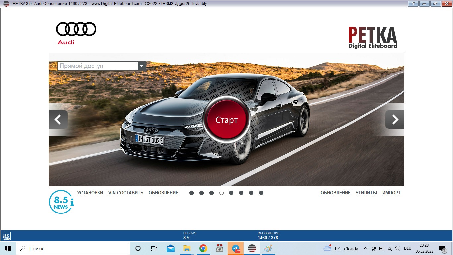Open the 1°C Cloudy weather widget
Viewport: 453px width, 255px height.
[341, 248]
